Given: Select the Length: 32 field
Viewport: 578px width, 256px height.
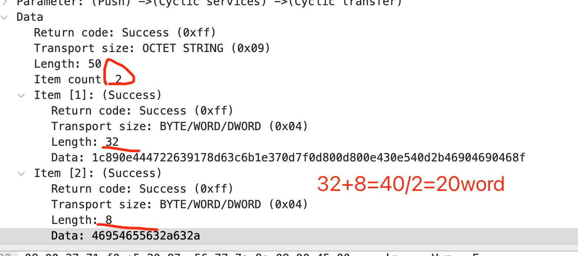Looking at the screenshot, I should tap(85, 142).
